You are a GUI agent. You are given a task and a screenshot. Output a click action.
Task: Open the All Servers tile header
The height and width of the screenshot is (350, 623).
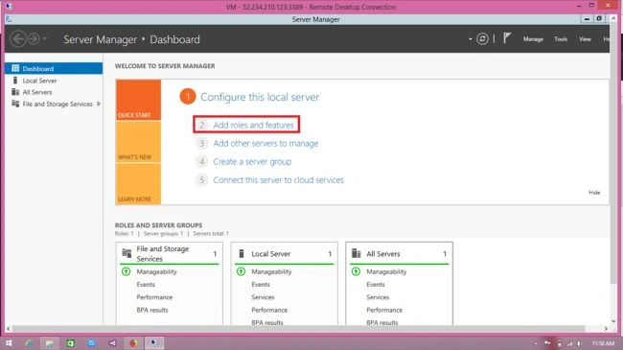click(399, 254)
